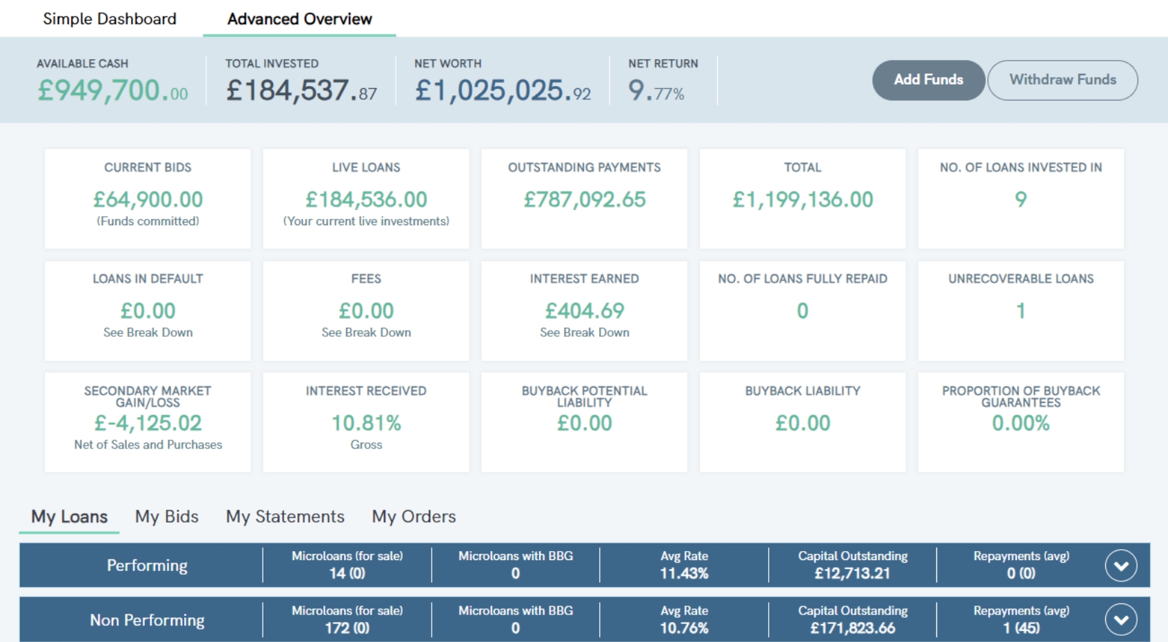Select the Secondary Market Gain/Loss card
The width and height of the screenshot is (1168, 642).
[148, 422]
